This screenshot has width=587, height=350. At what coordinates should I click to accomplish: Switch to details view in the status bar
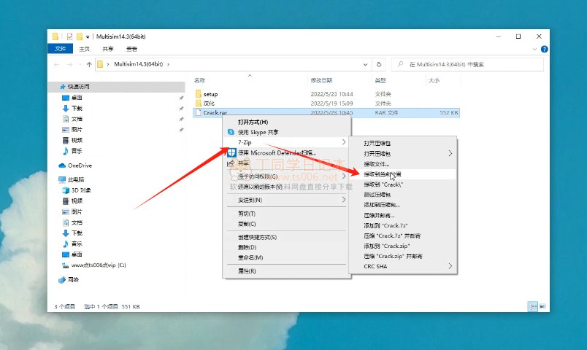pos(532,307)
